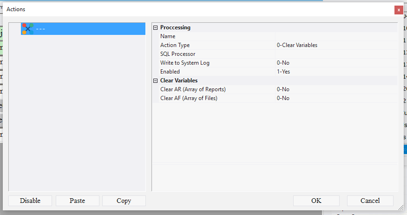Click the Actions dialog title bar
Screen dimensions: 407x215
point(186,9)
